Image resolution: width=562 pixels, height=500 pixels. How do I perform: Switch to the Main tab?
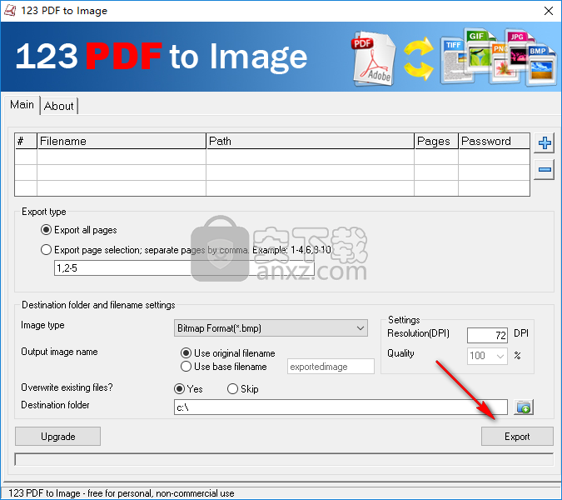click(x=22, y=105)
